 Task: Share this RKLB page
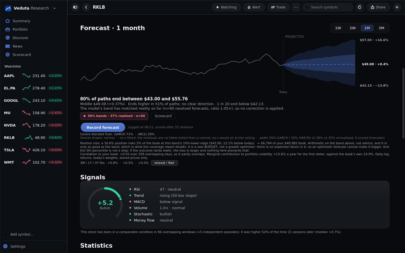(x=378, y=7)
